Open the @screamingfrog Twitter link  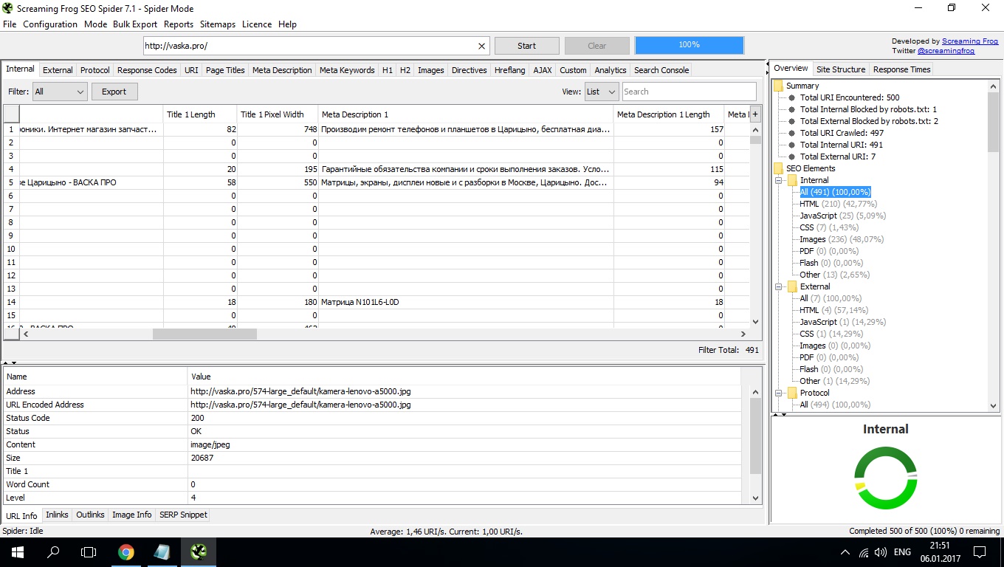(946, 51)
